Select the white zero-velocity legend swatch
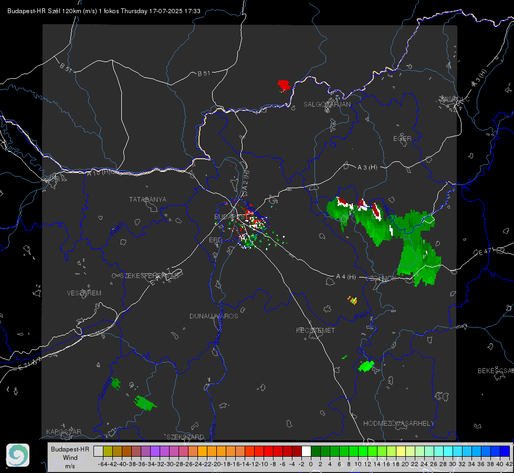The width and height of the screenshot is (514, 473). click(x=306, y=451)
